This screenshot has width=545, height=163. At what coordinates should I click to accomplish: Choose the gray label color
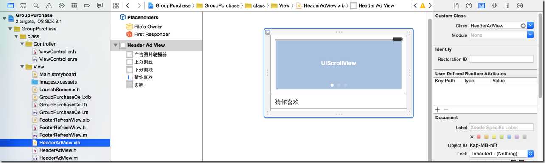pos(525,137)
